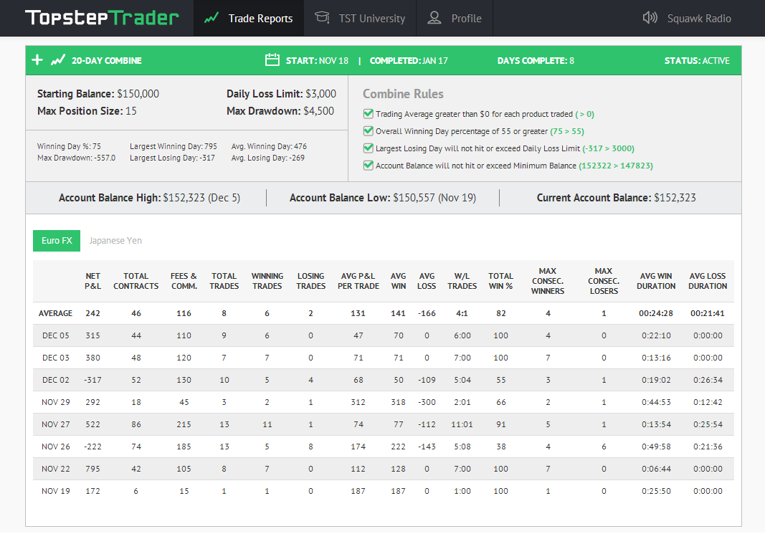Click the -317 net P&L value
Screen dimensions: 765x544
coord(92,380)
